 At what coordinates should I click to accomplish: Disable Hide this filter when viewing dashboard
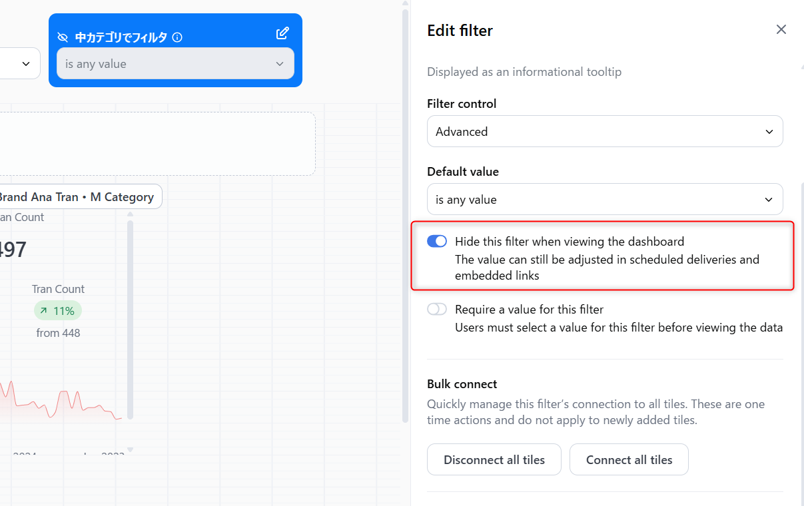coord(437,241)
